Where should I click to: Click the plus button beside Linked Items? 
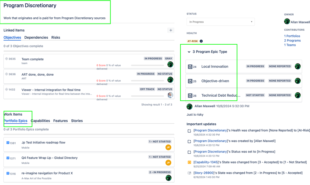171,30
